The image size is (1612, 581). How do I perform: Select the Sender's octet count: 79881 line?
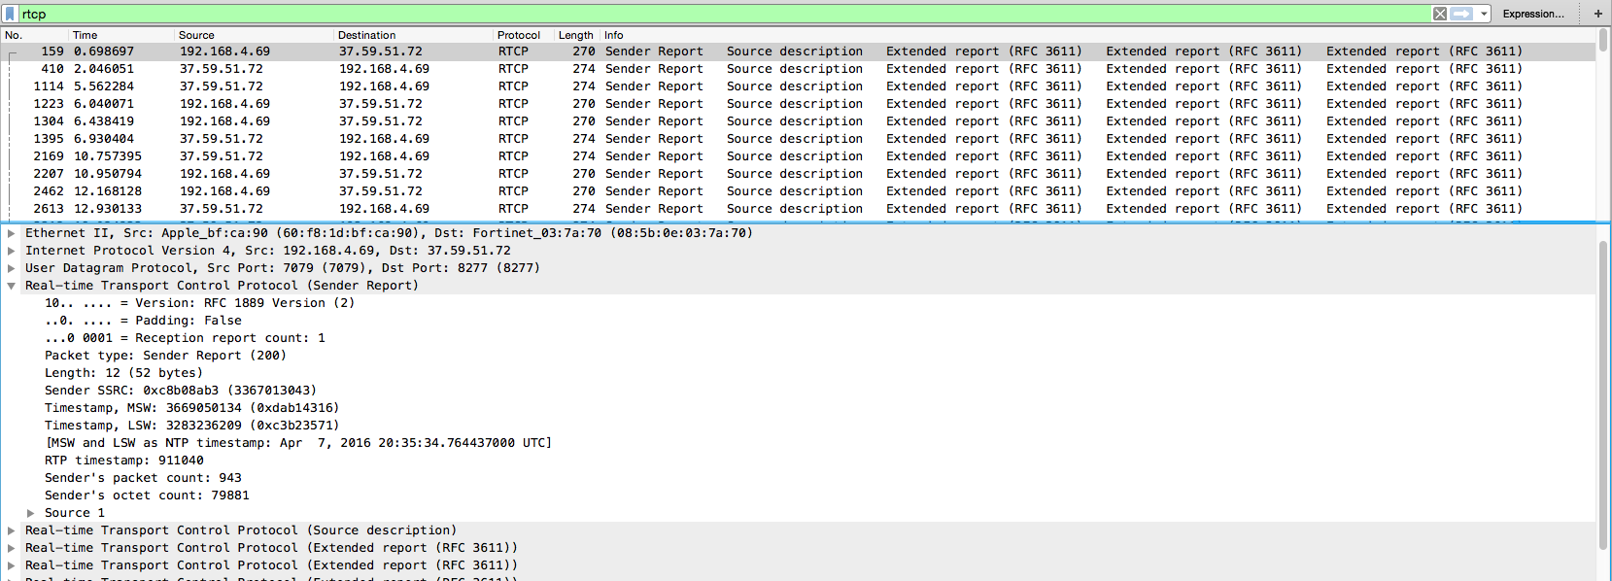[x=147, y=496]
